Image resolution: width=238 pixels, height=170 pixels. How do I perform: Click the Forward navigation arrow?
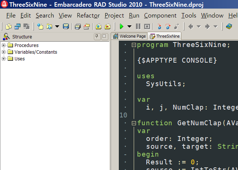point(207,26)
